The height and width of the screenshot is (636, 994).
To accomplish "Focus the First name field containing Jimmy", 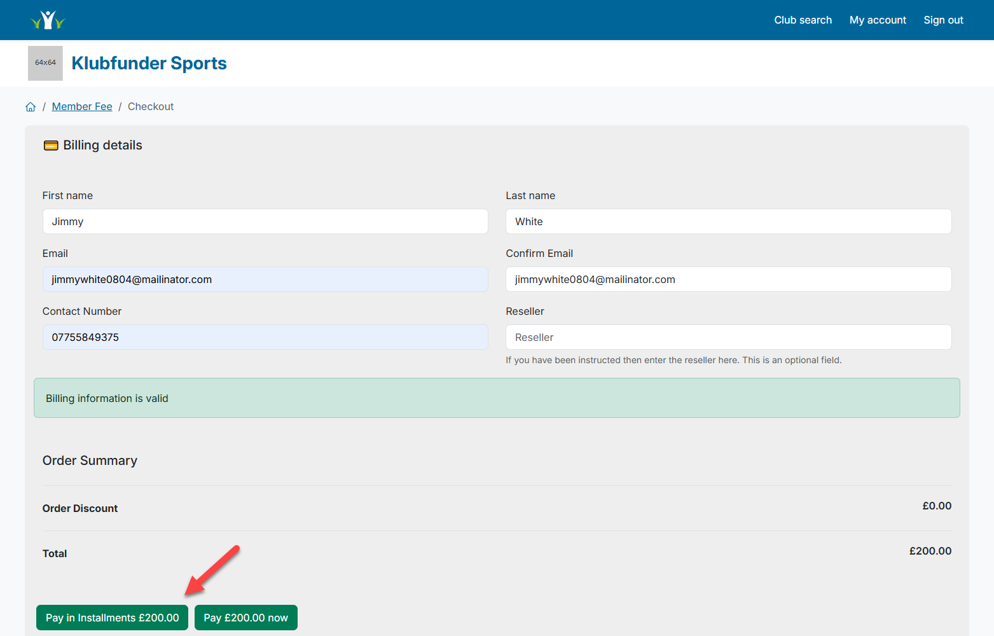I will pos(265,221).
